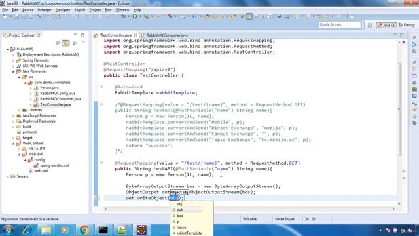Select TestController.java in Project Explorer tree
This screenshot has height=236, width=419.
[x=55, y=105]
